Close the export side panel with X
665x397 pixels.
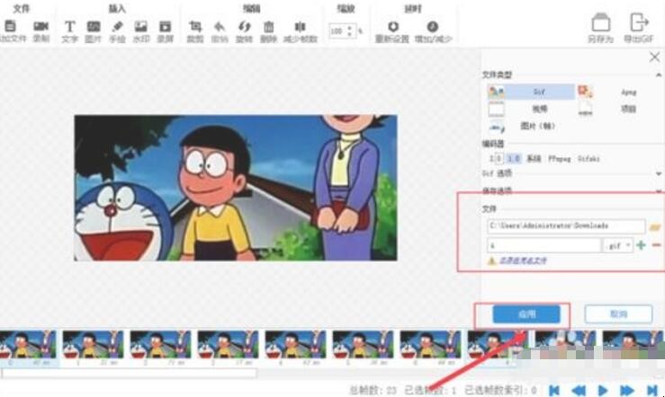[x=654, y=57]
